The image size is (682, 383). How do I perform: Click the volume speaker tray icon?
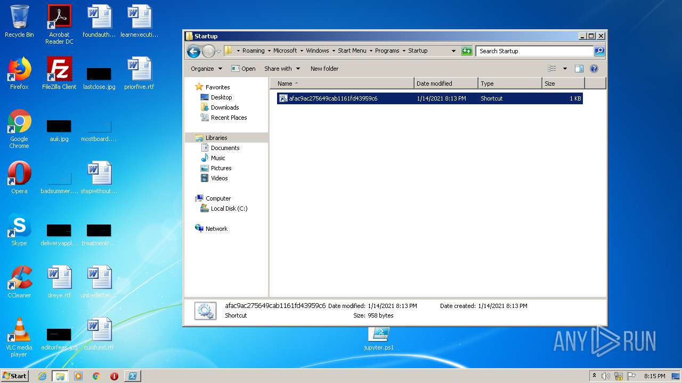[606, 376]
